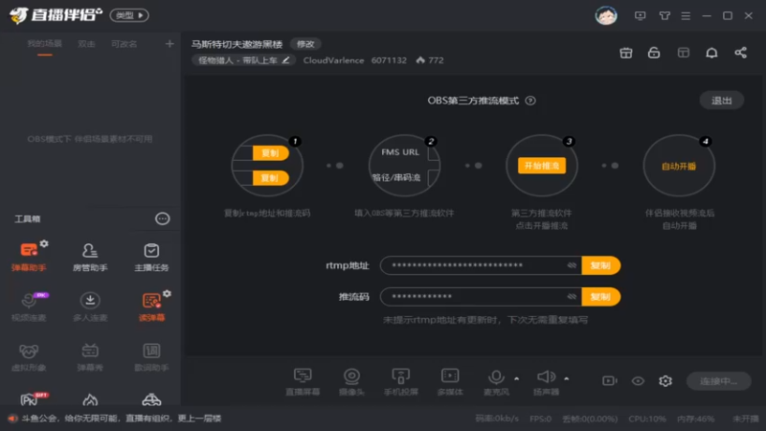Screen dimensions: 766x431
Task: Add 手机投屏 phone casting source
Action: point(400,381)
